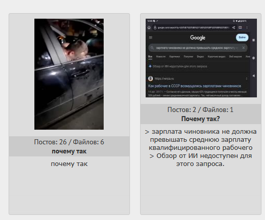Click the hamburger menu icon left of the Google logo
This screenshot has height=220, width=265.
coord(151,37)
